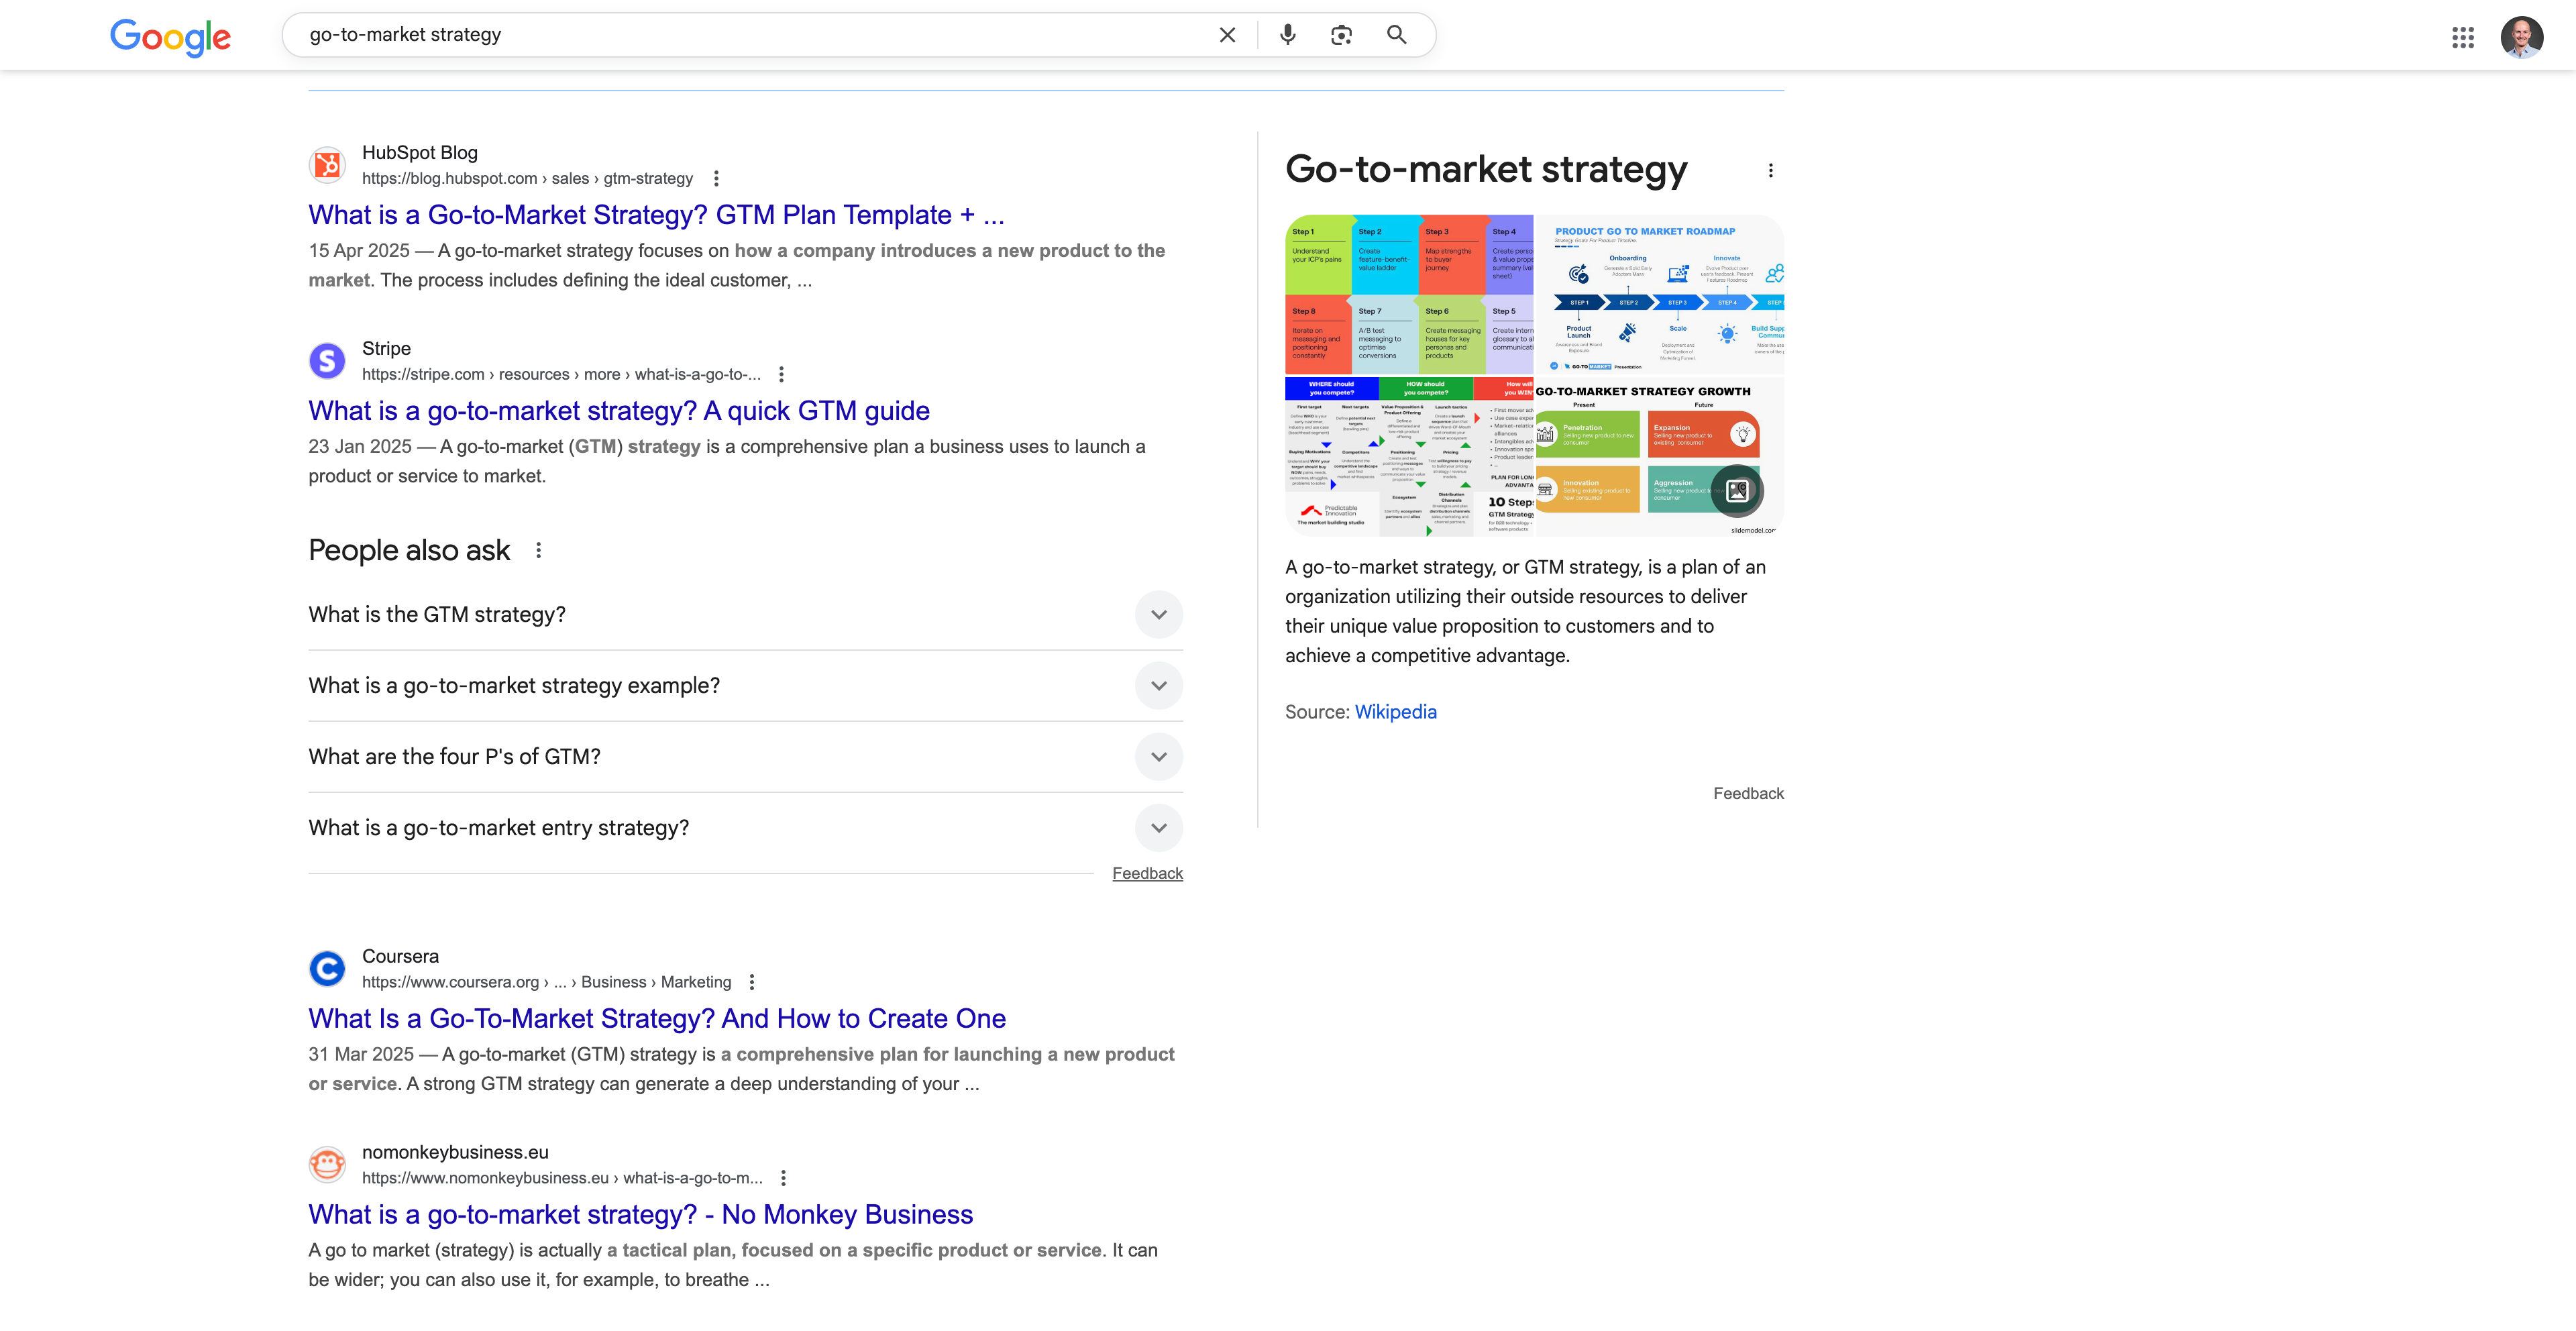Click the nomonkeybusiness.eu URL breadcrumb
Viewport: 2576px width, 1331px height.
562,1179
